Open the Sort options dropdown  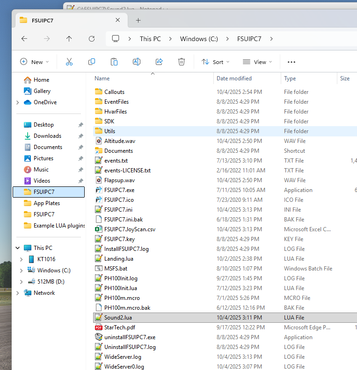[216, 62]
